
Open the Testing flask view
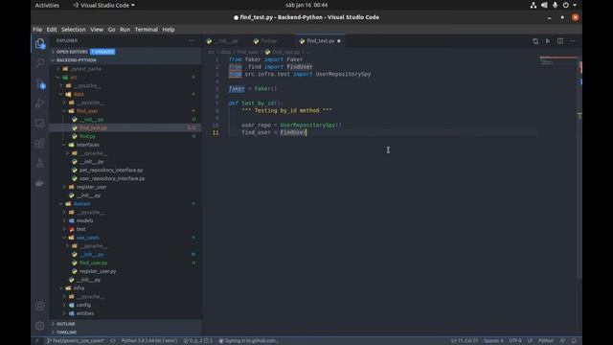[40, 163]
